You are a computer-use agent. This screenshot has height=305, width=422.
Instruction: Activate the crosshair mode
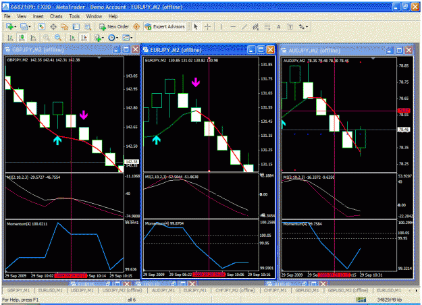click(x=207, y=26)
